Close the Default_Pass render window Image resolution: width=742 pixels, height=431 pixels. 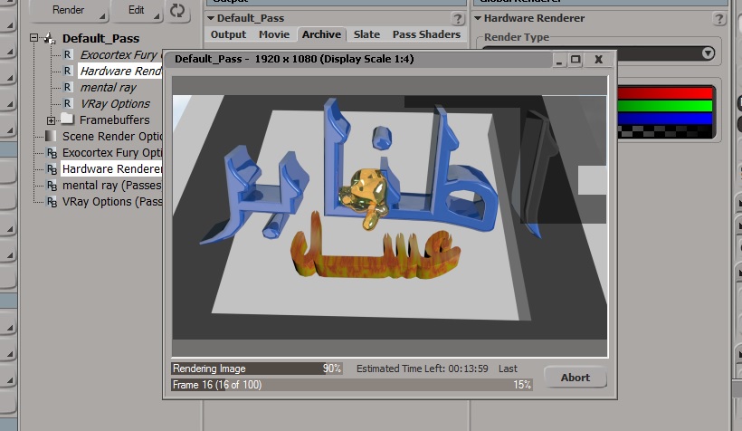[599, 60]
